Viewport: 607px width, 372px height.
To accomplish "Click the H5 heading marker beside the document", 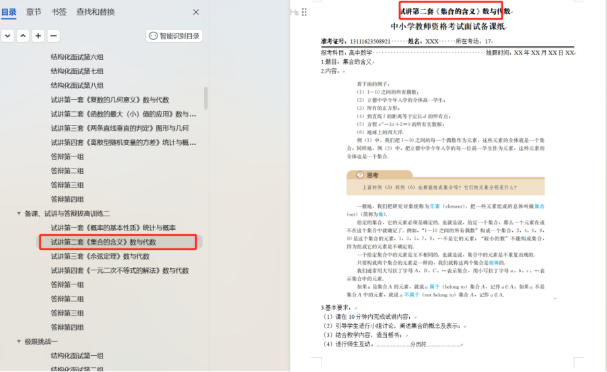I will (x=294, y=12).
